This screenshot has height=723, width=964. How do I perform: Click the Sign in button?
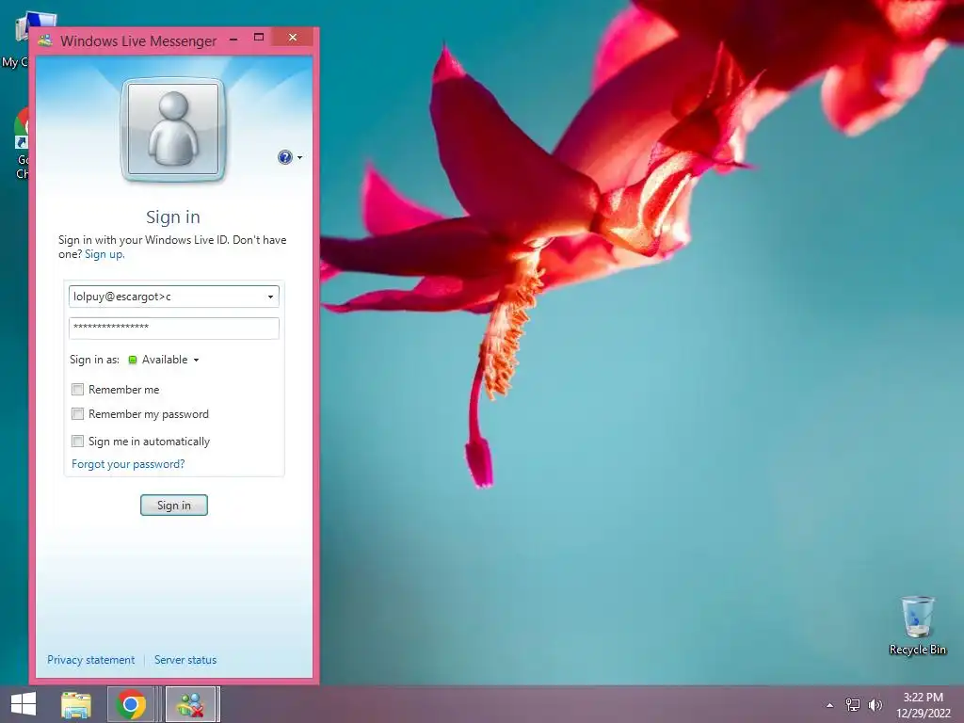[x=174, y=505]
